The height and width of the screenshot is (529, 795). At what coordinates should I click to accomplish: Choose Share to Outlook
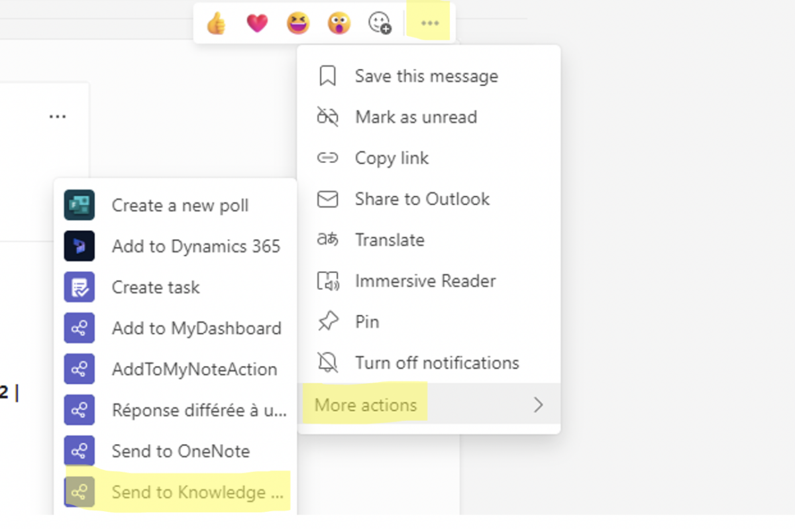click(422, 200)
